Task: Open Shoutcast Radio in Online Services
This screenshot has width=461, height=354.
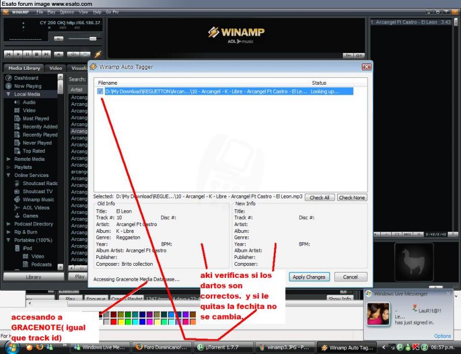Action: pyautogui.click(x=40, y=183)
